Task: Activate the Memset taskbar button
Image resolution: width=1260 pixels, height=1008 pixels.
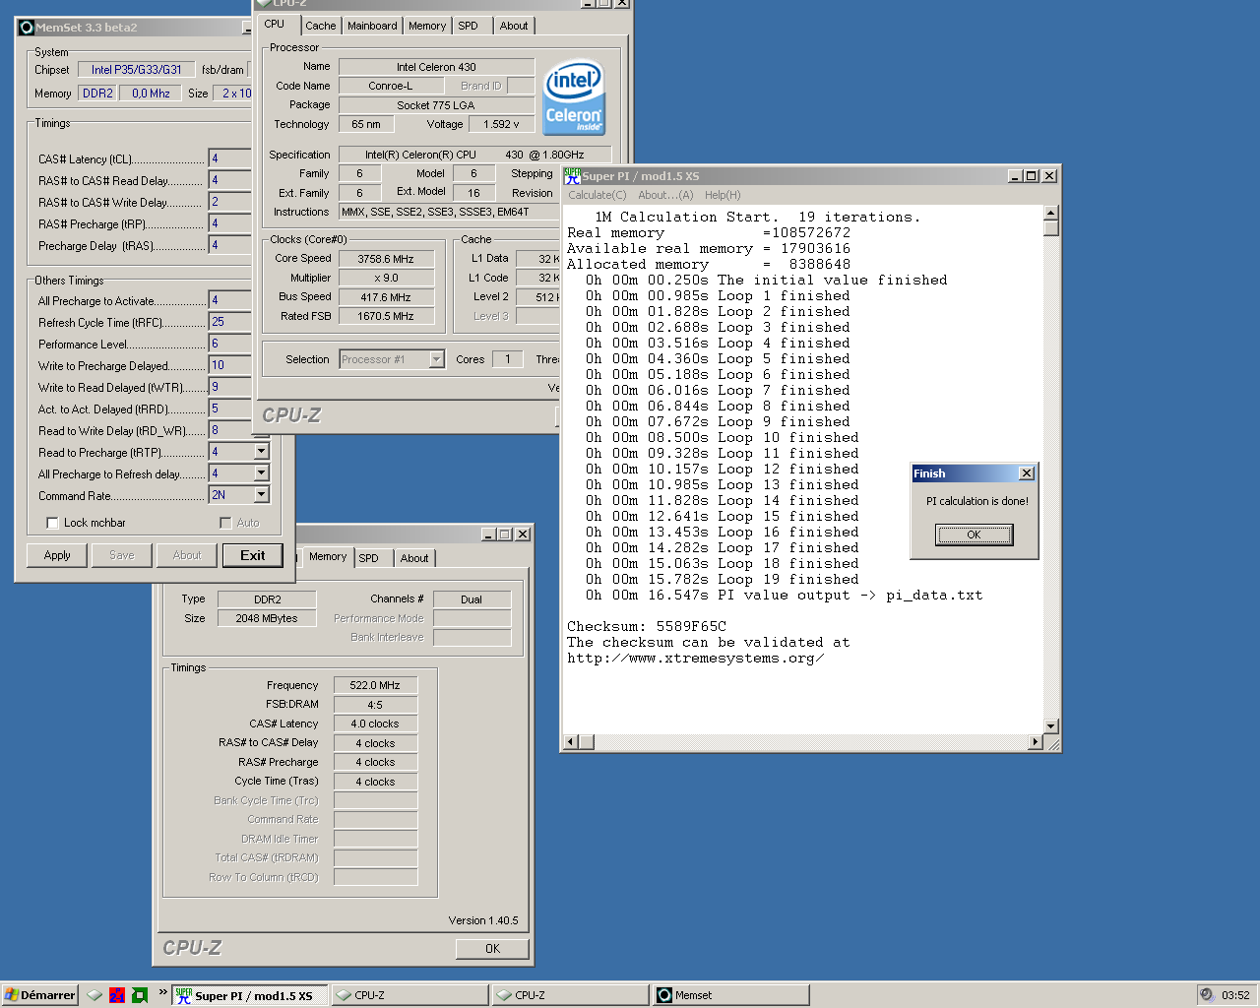Action: pos(730,995)
